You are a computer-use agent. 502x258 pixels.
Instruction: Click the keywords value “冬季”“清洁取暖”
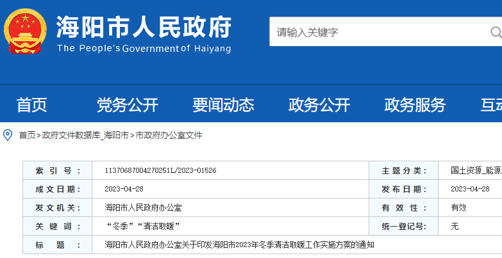[142, 227]
